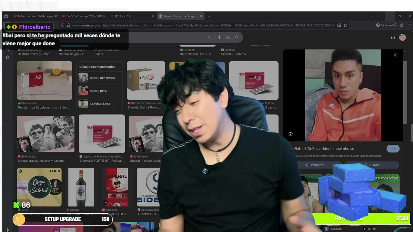Click the Guardar save button
Screen dimensions: 413x232
coord(372,165)
